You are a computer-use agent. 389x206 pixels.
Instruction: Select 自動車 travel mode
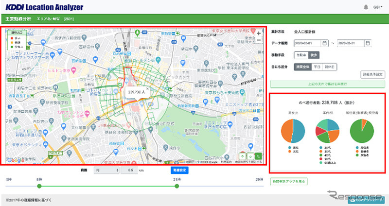coord(301,55)
